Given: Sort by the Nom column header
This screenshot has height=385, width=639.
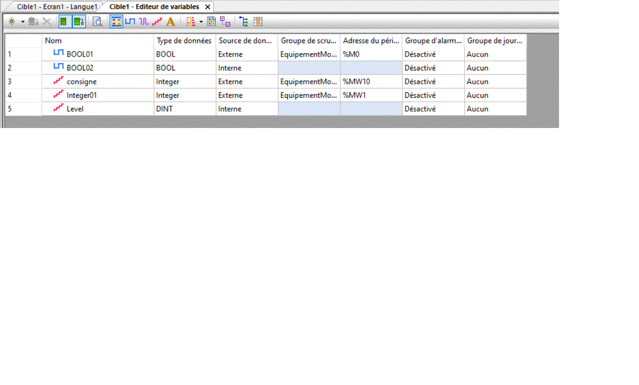Looking at the screenshot, I should point(97,41).
